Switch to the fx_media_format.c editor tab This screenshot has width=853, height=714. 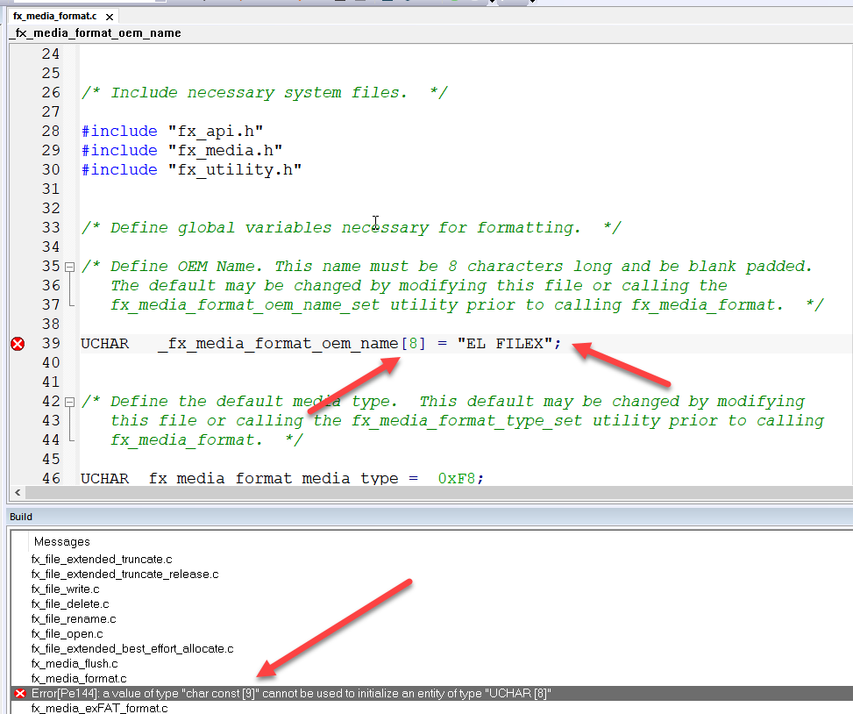click(x=55, y=17)
